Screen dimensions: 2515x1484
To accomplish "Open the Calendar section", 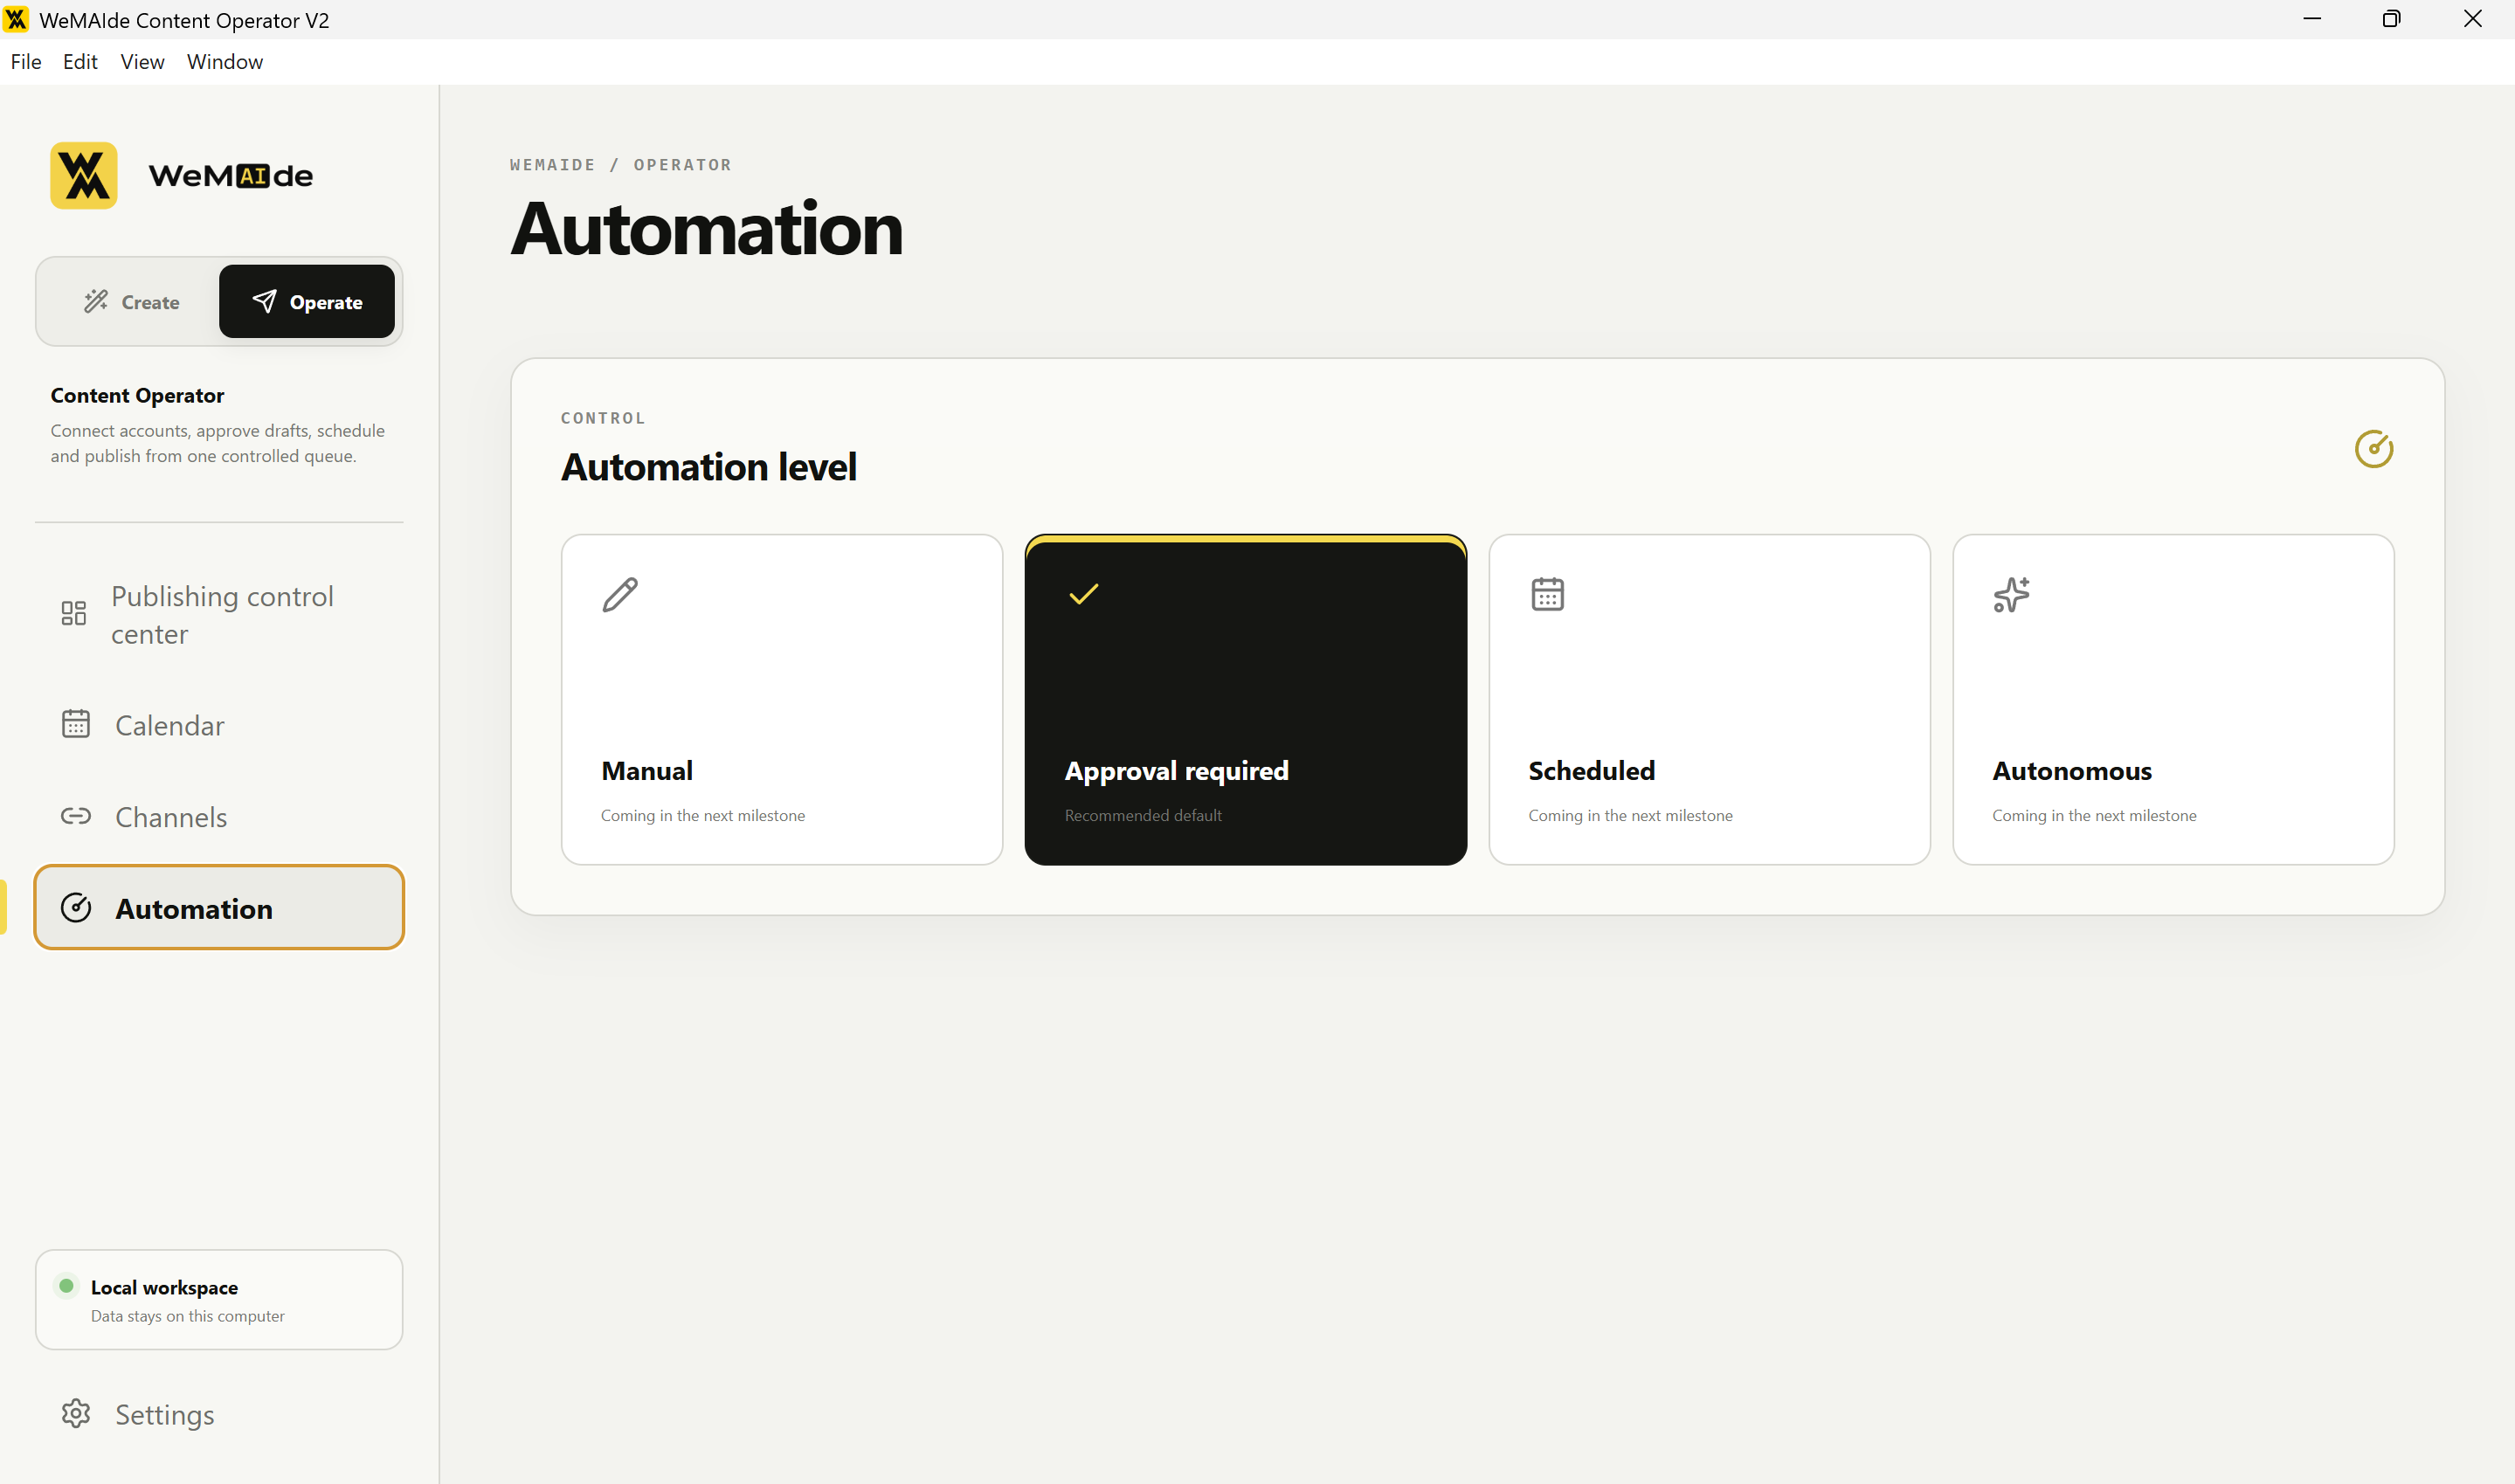I will (219, 724).
